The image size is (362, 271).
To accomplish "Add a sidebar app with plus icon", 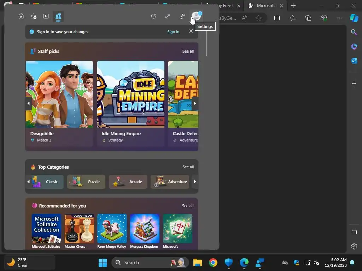I will [x=354, y=83].
